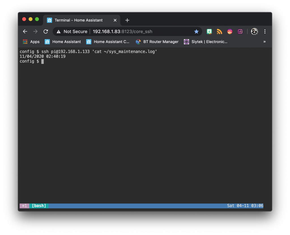Show hidden bookmarks with the » chevron

click(x=265, y=42)
